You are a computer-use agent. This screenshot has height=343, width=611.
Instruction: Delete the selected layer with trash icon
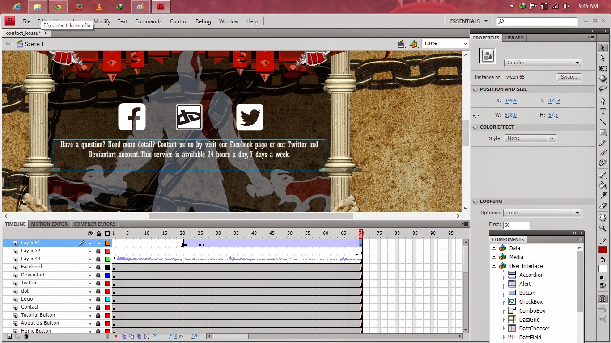(26, 336)
